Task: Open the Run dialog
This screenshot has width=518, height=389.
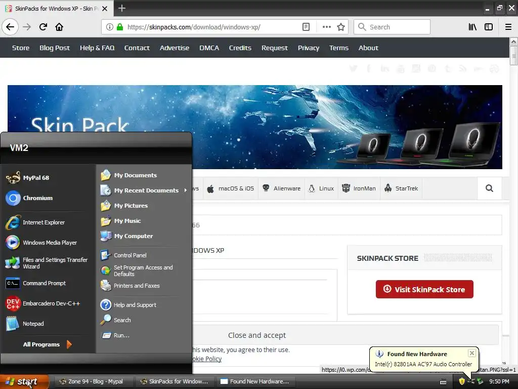Action: pyautogui.click(x=115, y=335)
